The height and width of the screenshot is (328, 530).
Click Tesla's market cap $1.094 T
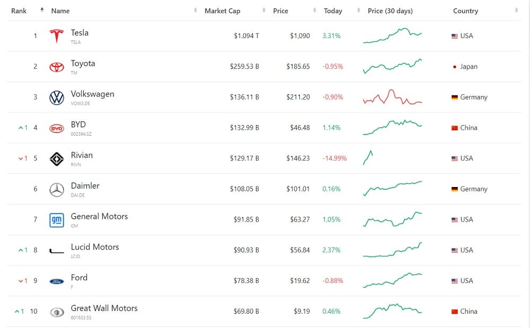(x=246, y=36)
